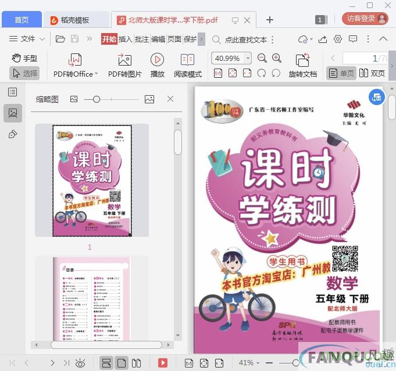Open the zoom percentage dropdown 40.99%
396x371 pixels.
pyautogui.click(x=248, y=59)
